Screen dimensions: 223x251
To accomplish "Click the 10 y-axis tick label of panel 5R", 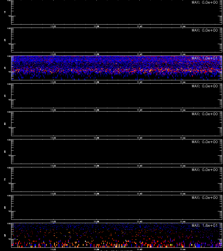I will (9, 127).
